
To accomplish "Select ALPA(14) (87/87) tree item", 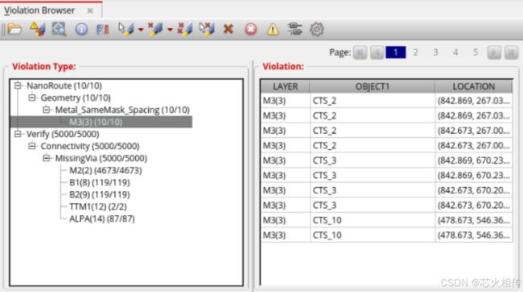I will point(101,219).
